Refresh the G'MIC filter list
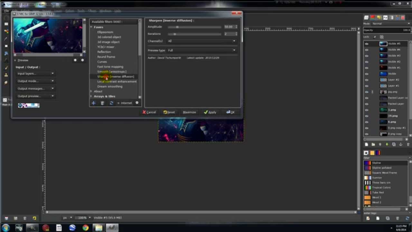Image resolution: width=412 pixels, height=232 pixels. (x=111, y=103)
